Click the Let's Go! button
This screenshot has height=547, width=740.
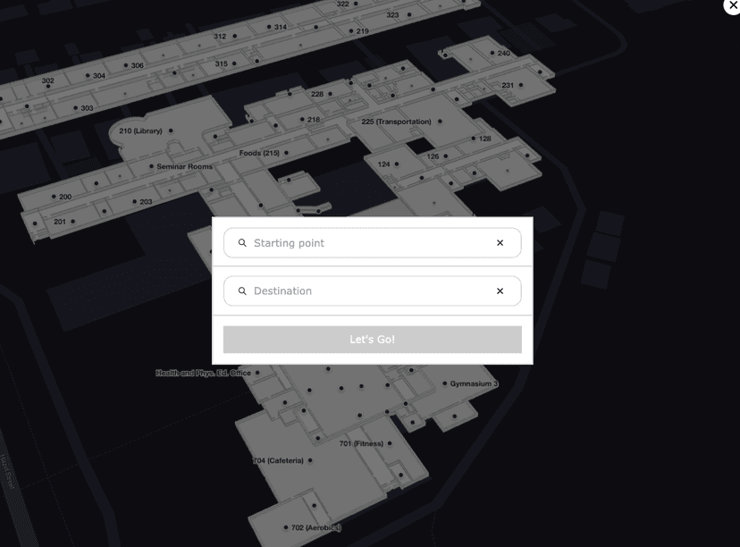click(x=373, y=340)
